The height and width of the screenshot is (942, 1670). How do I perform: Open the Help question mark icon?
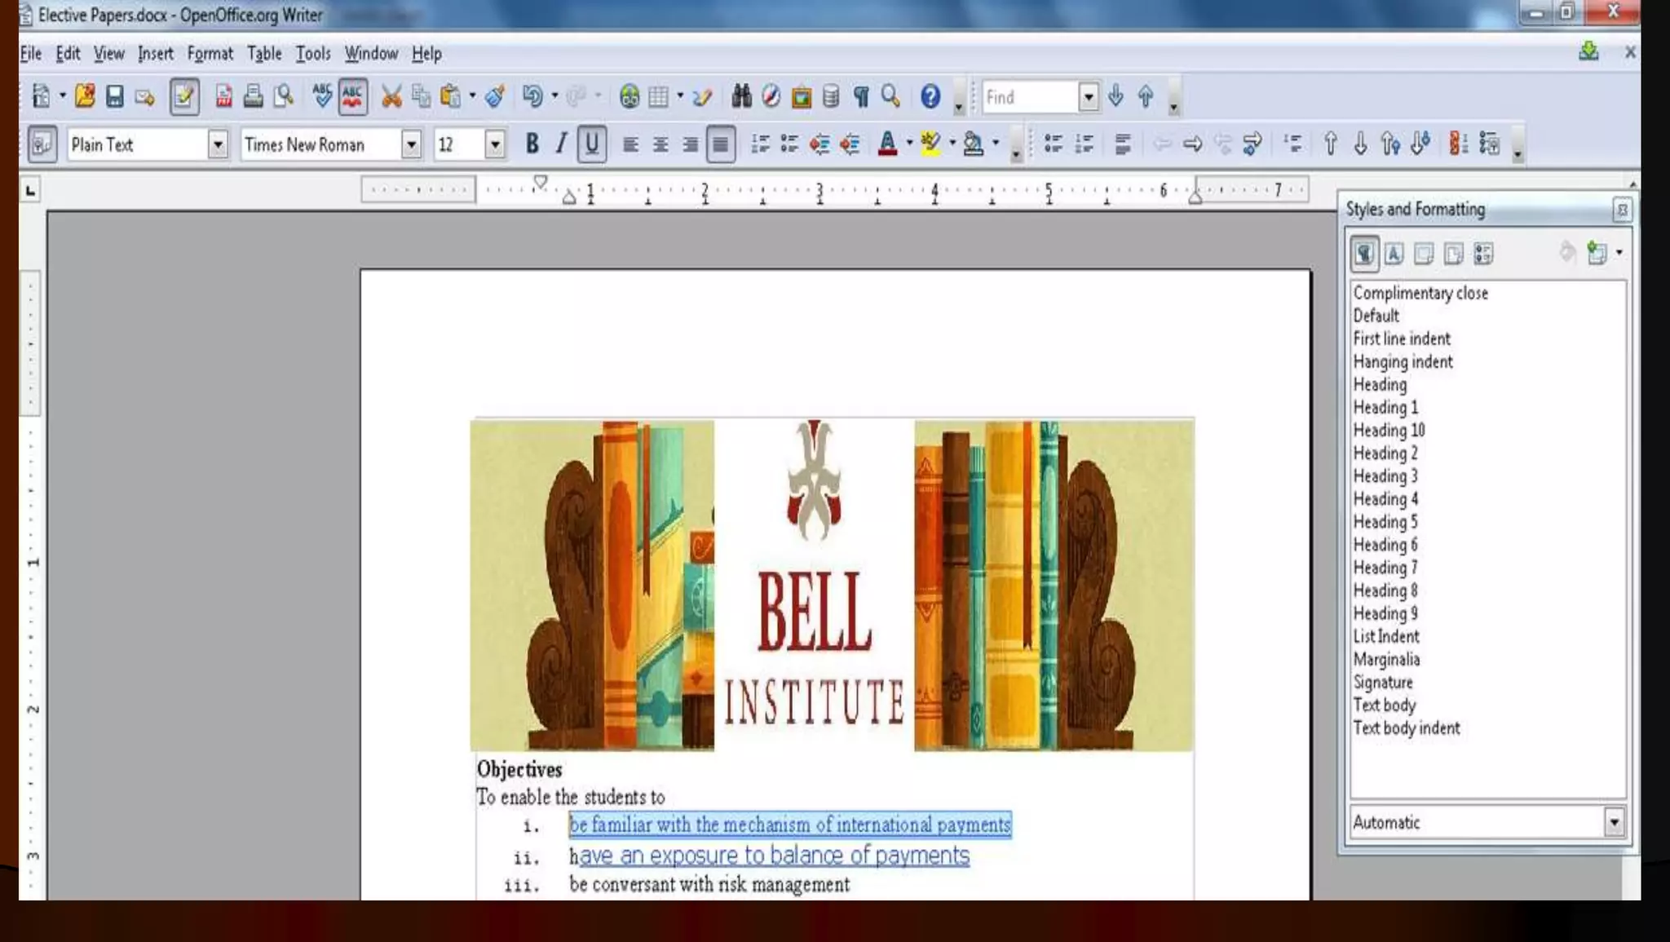tap(930, 97)
